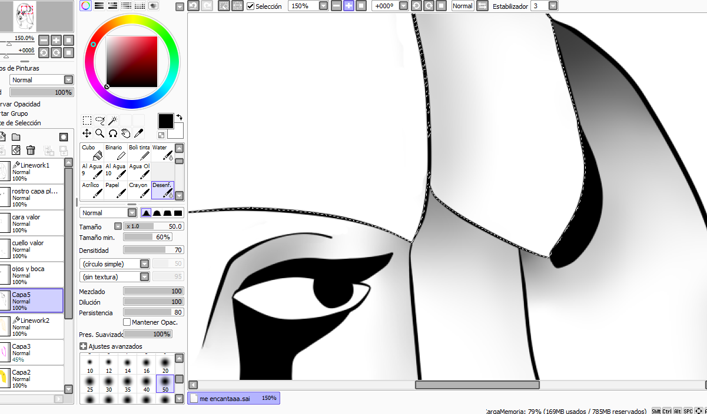Open the Tamaño multiplier dropdown

pyautogui.click(x=118, y=226)
